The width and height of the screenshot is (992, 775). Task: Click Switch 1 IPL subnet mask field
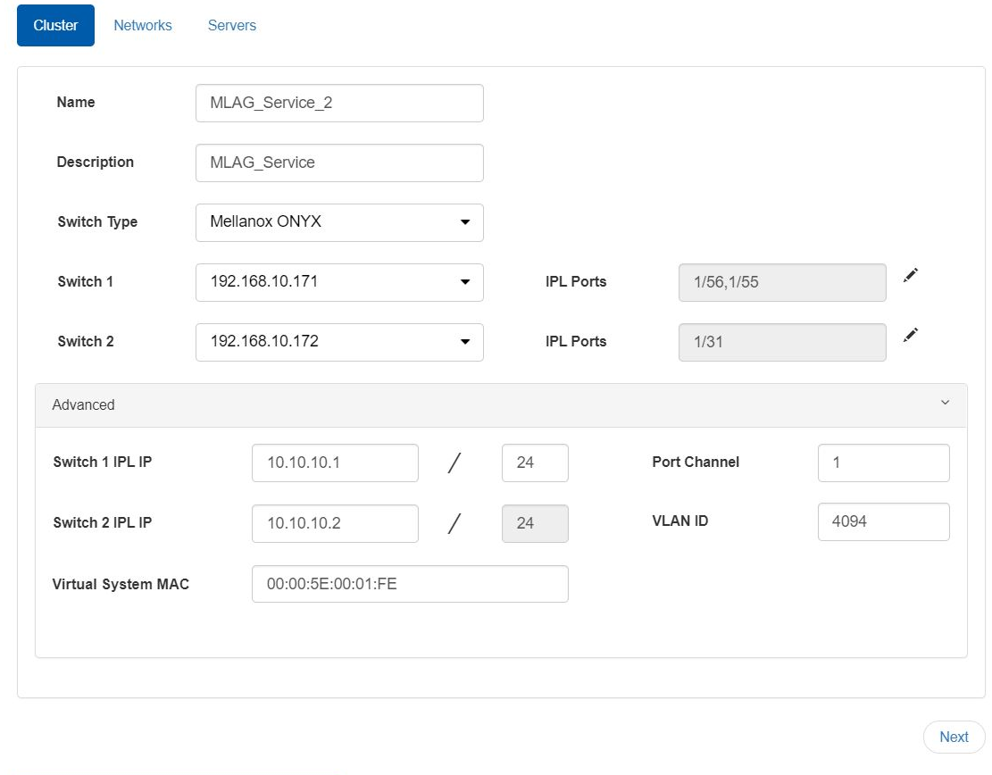(x=535, y=462)
